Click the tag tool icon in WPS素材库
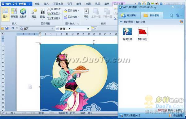The image size is (186, 119). tap(178, 15)
